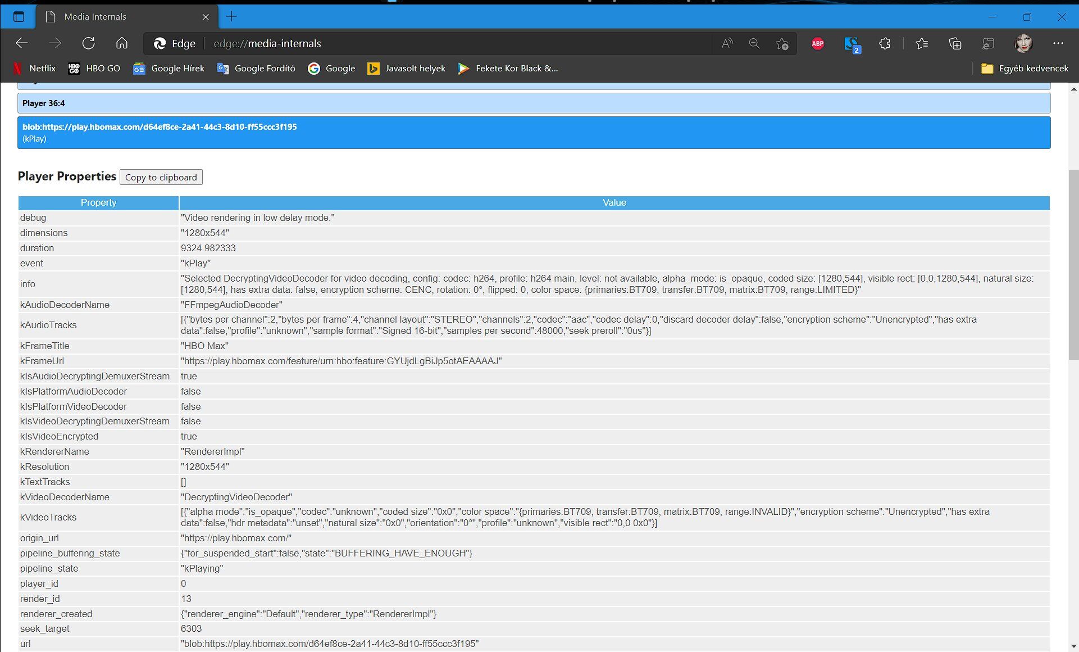Click the kFrameUrl hbomax feature value
Image resolution: width=1079 pixels, height=652 pixels.
(341, 361)
